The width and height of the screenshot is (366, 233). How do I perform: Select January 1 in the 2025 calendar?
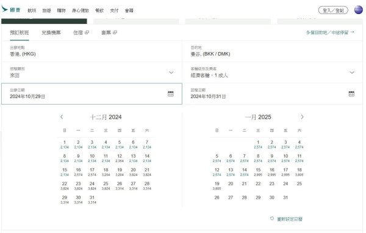coord(258,144)
